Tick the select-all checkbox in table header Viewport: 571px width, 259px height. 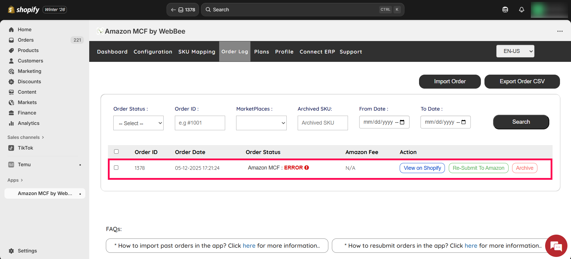tap(116, 152)
